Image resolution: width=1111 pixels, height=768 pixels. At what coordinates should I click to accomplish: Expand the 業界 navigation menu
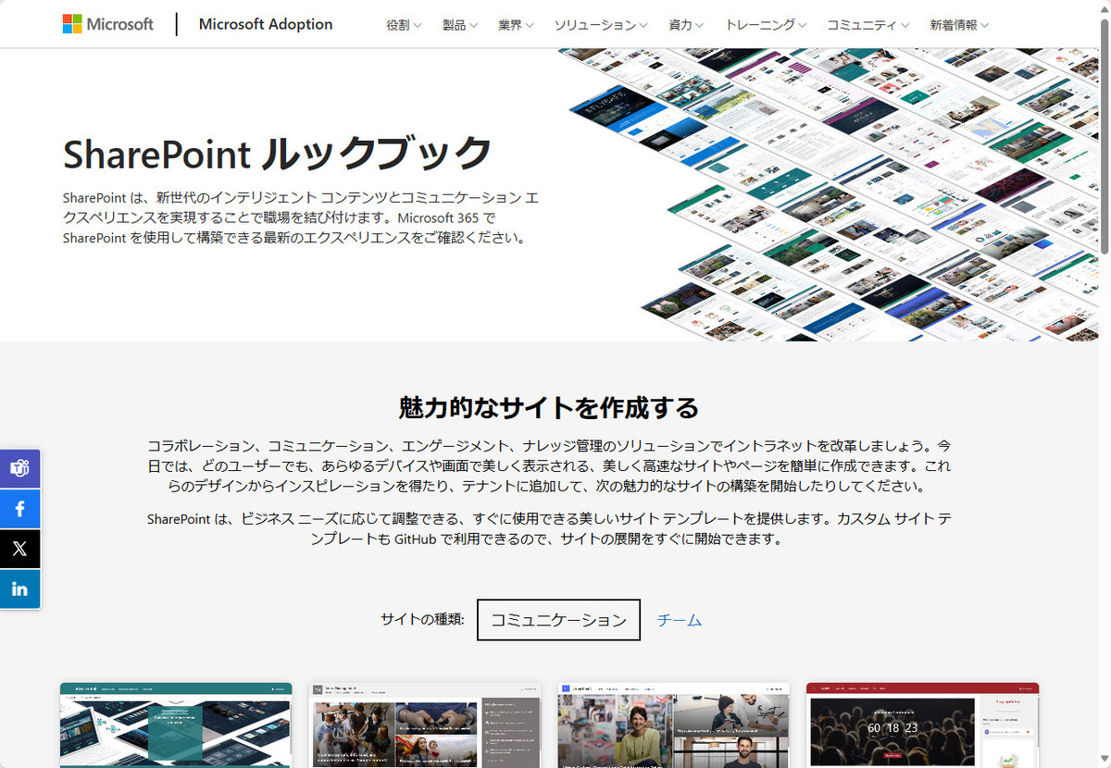click(516, 25)
